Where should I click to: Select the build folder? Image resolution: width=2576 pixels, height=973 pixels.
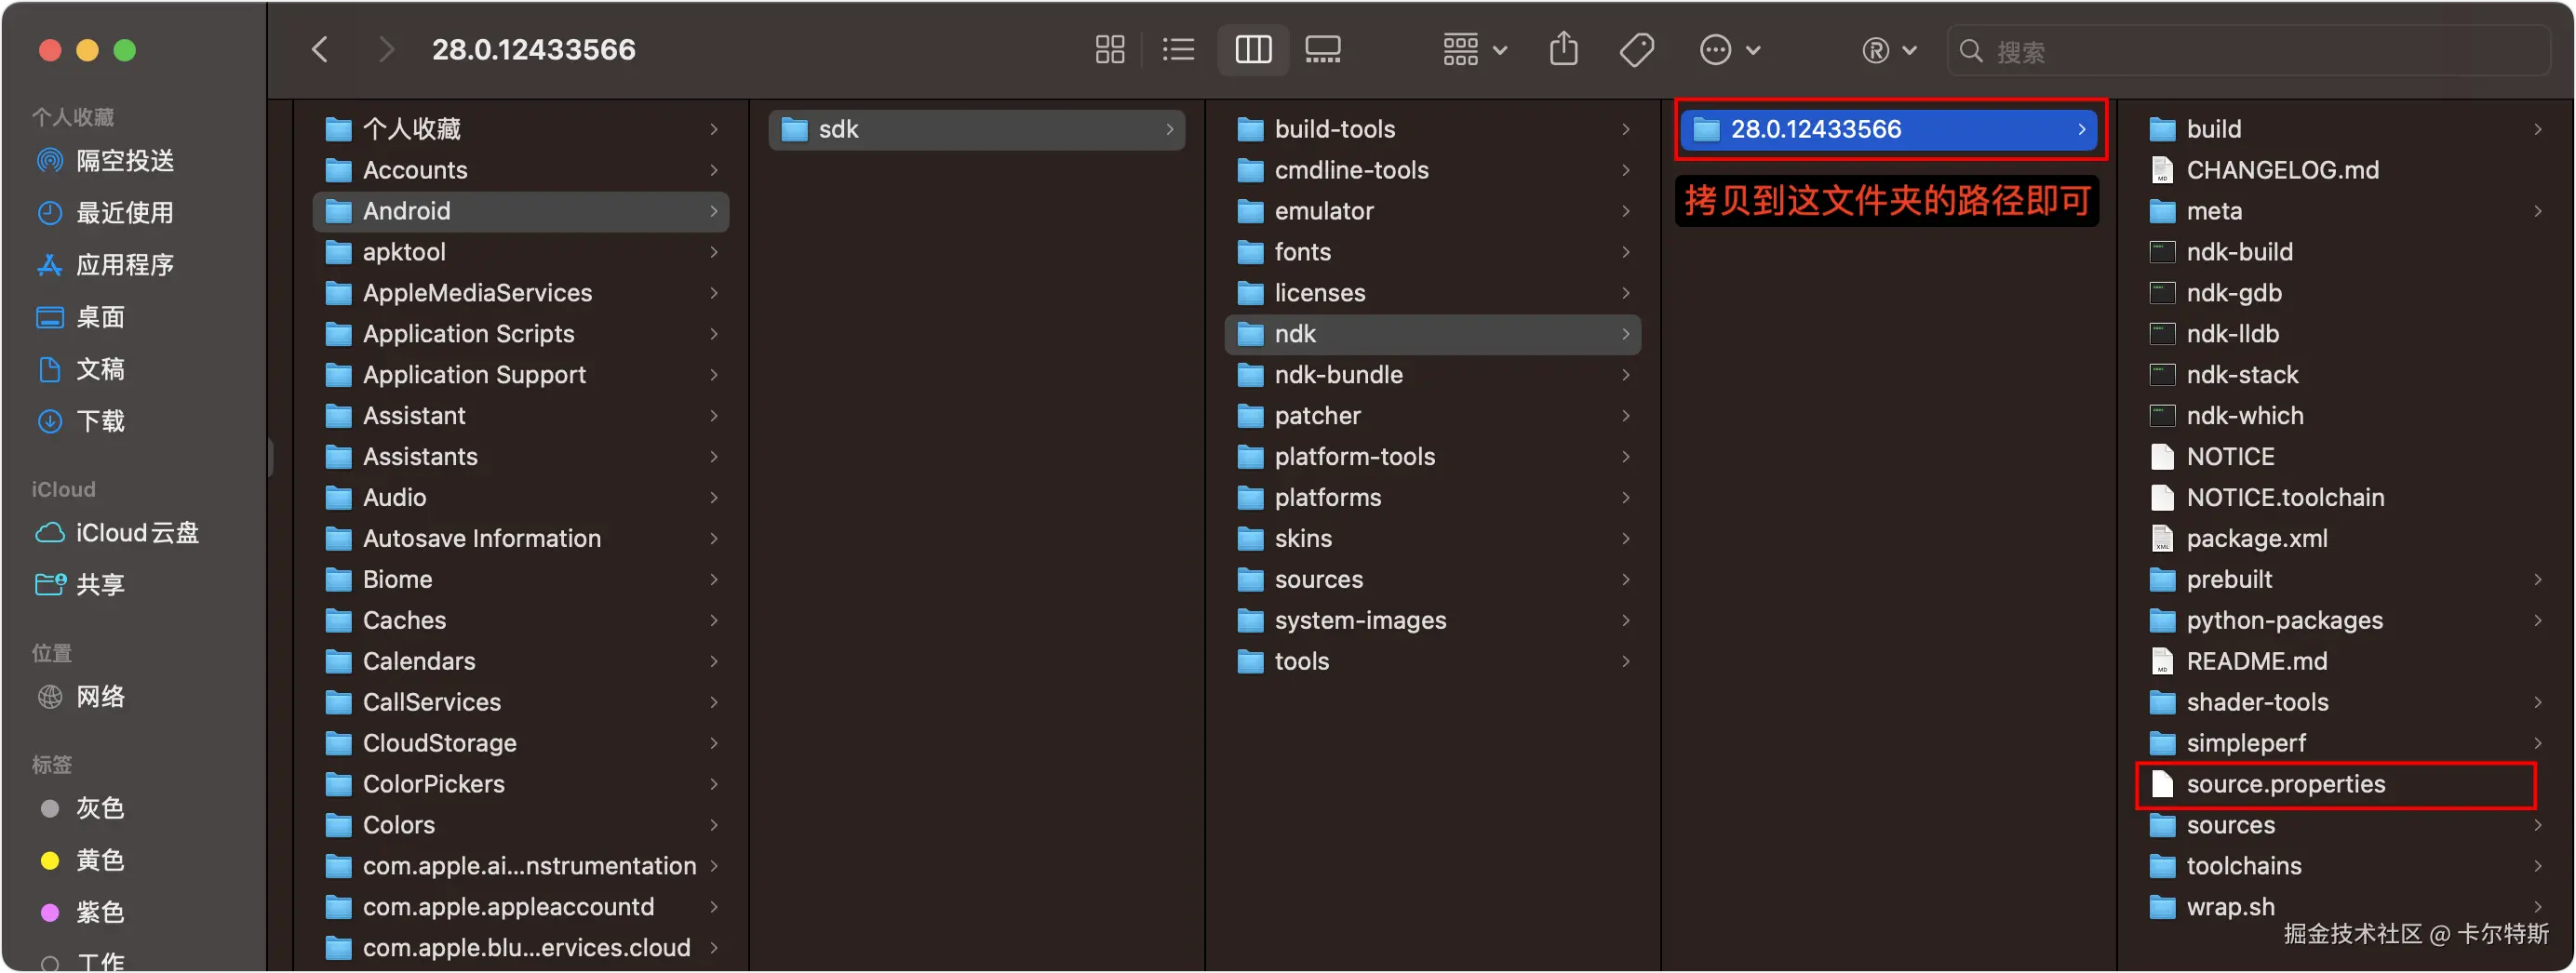[2345, 129]
